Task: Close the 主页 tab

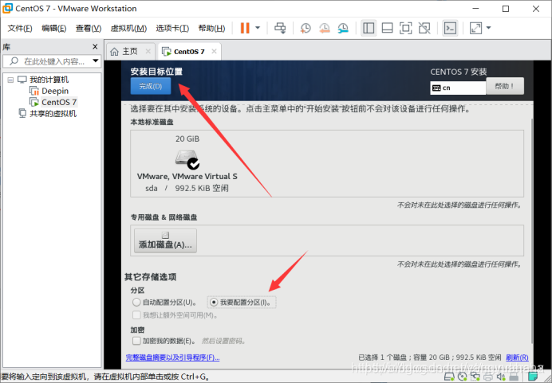Action: tap(148, 51)
